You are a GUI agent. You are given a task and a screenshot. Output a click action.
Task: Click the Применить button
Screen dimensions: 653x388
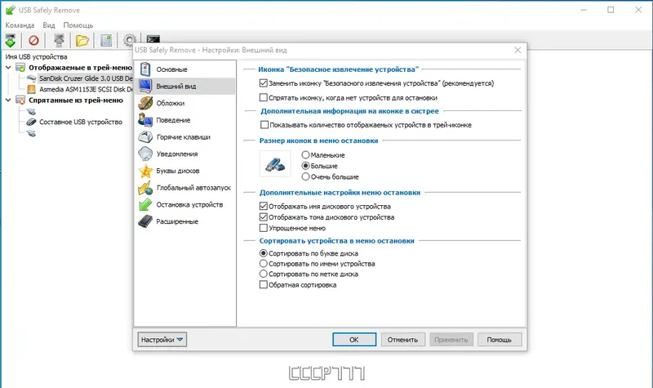coord(451,340)
